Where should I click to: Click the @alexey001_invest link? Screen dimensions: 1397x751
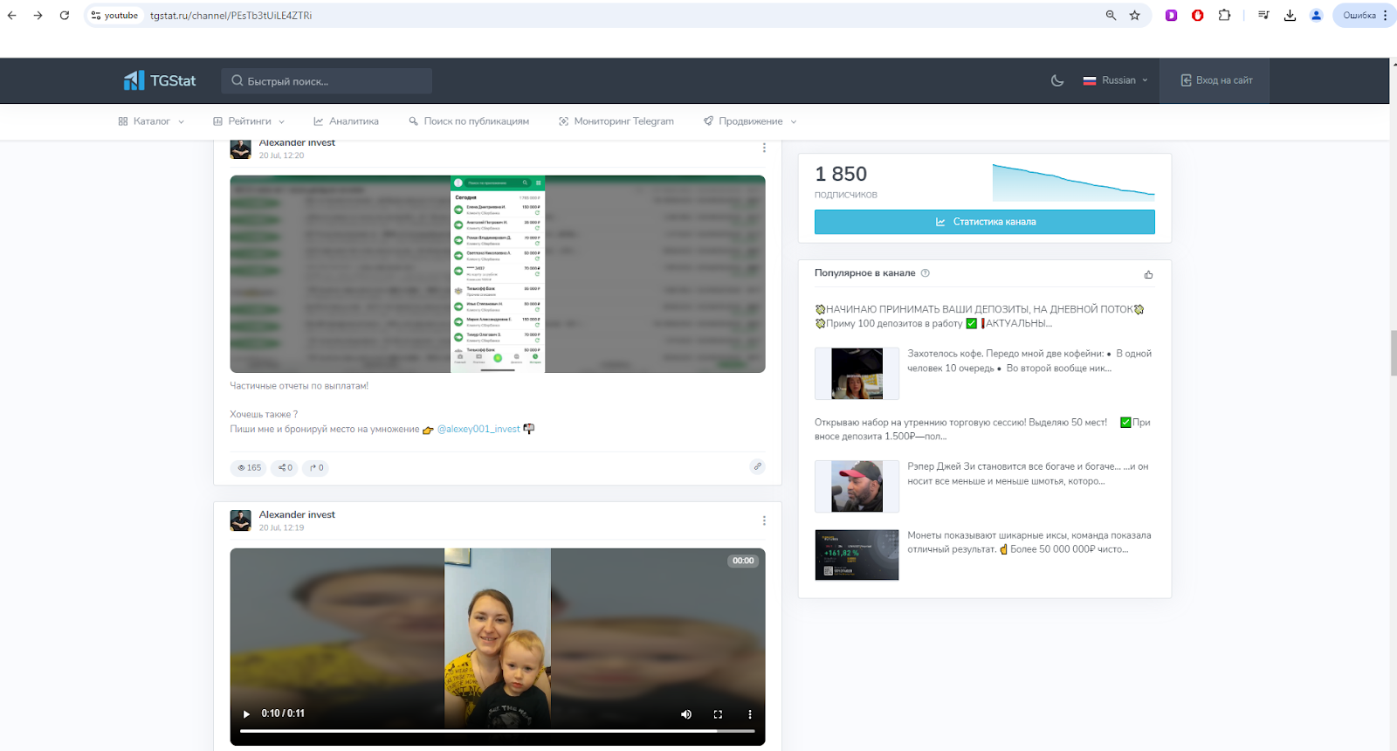tap(478, 429)
